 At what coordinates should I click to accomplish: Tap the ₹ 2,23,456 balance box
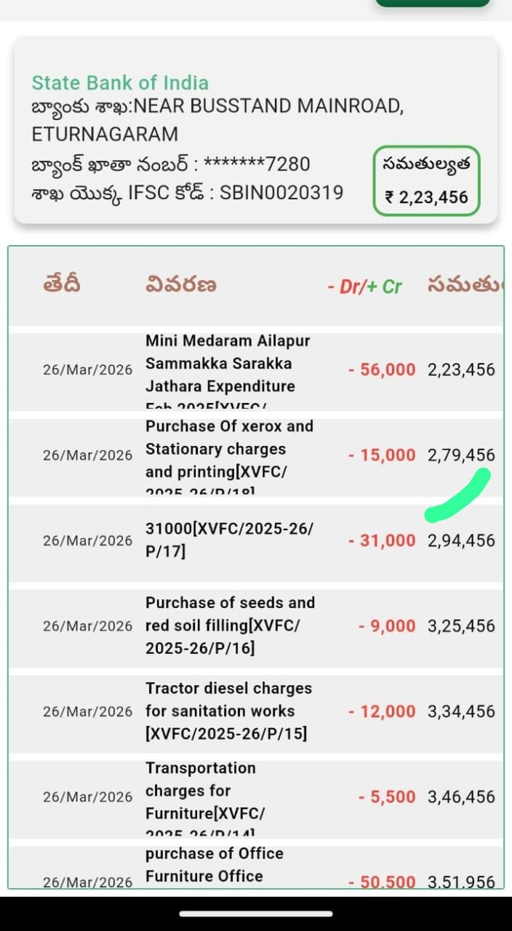(x=427, y=181)
